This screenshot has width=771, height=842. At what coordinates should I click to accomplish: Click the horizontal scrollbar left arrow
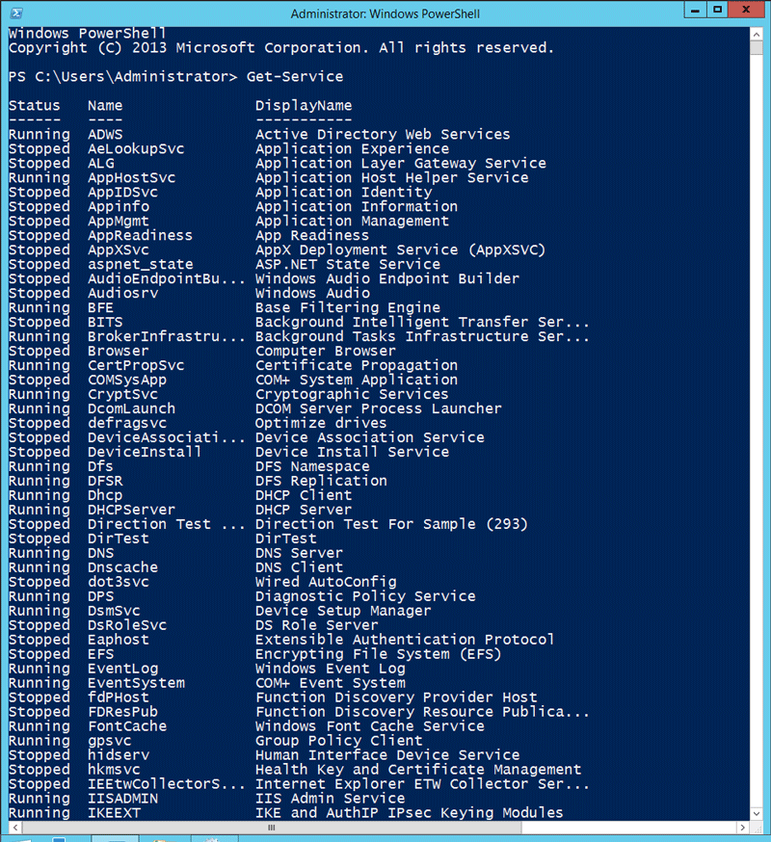point(15,827)
